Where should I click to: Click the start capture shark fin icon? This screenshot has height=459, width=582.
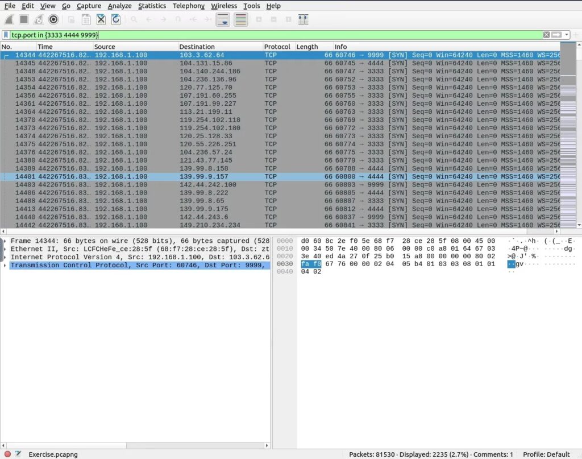click(x=10, y=20)
